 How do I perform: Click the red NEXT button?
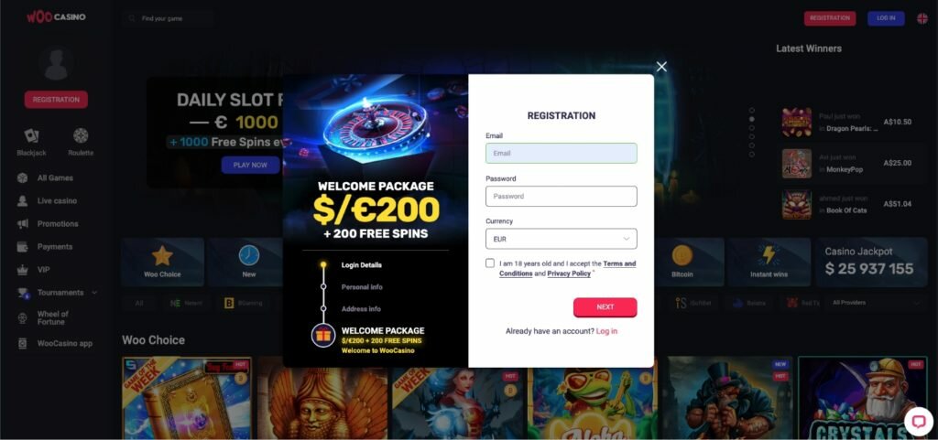[x=605, y=306]
